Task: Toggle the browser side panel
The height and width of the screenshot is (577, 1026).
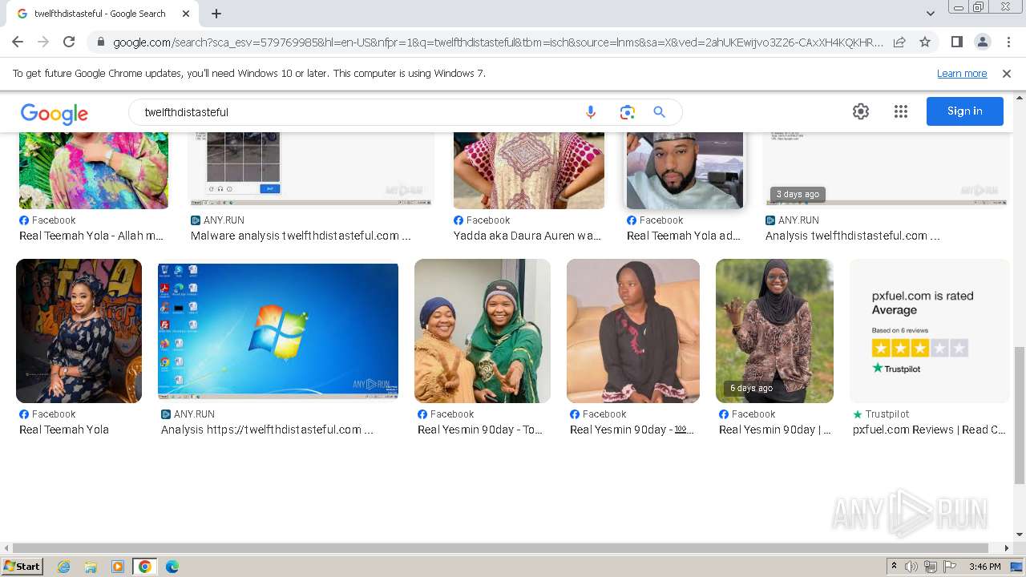Action: [x=956, y=42]
